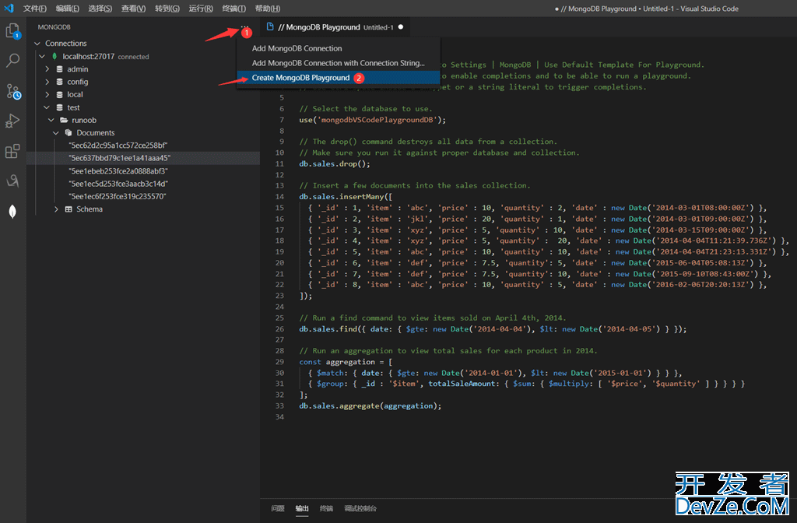The width and height of the screenshot is (797, 523).
Task: Click the const aggregation = [ line
Action: click(x=346, y=362)
